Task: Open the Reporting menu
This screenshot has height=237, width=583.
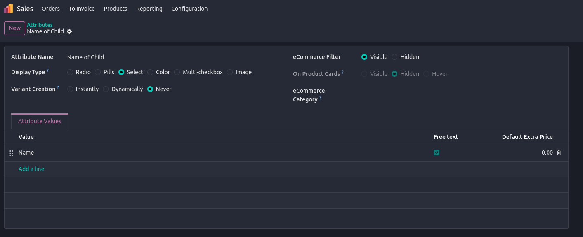Action: [x=149, y=9]
